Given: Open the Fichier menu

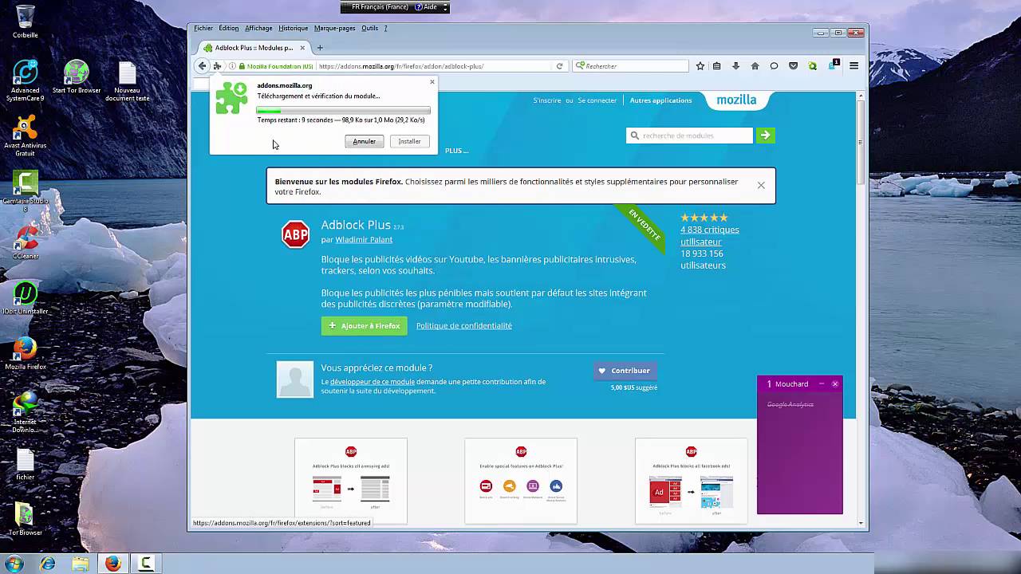Looking at the screenshot, I should click(x=203, y=28).
